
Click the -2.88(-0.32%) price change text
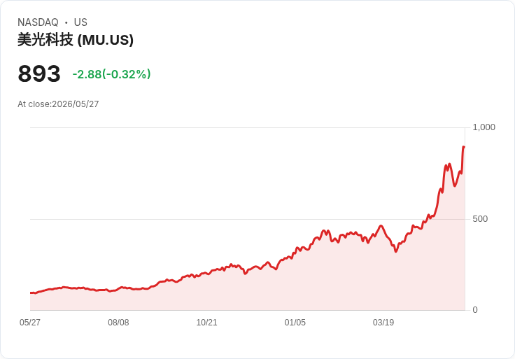point(112,74)
